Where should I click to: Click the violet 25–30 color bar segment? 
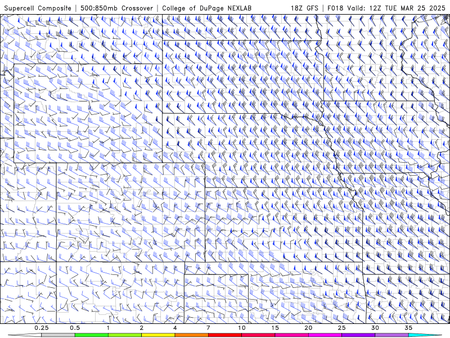358,335
